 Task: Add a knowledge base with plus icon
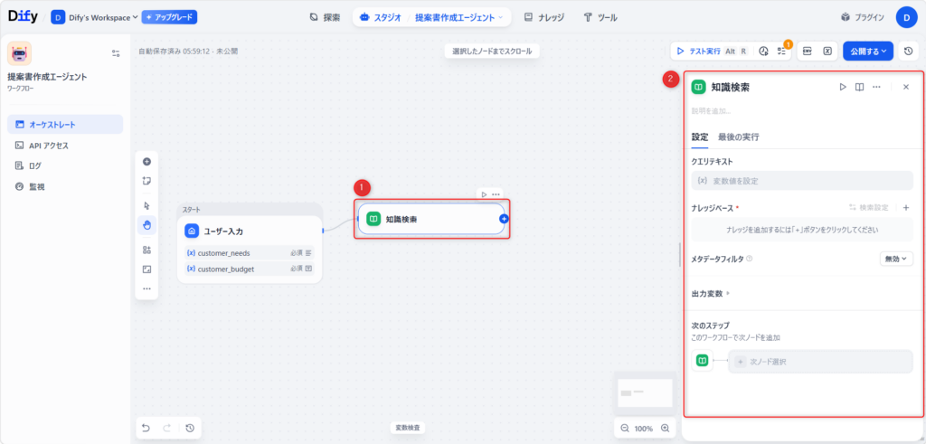coord(906,208)
